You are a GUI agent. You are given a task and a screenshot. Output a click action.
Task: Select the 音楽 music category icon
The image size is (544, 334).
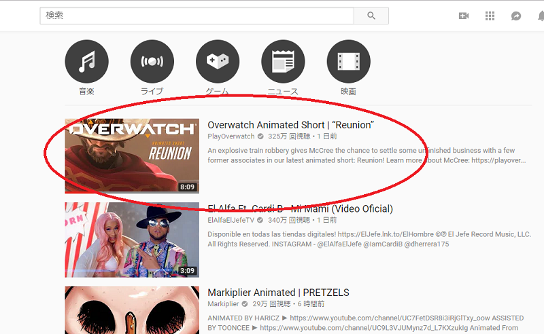click(x=87, y=61)
